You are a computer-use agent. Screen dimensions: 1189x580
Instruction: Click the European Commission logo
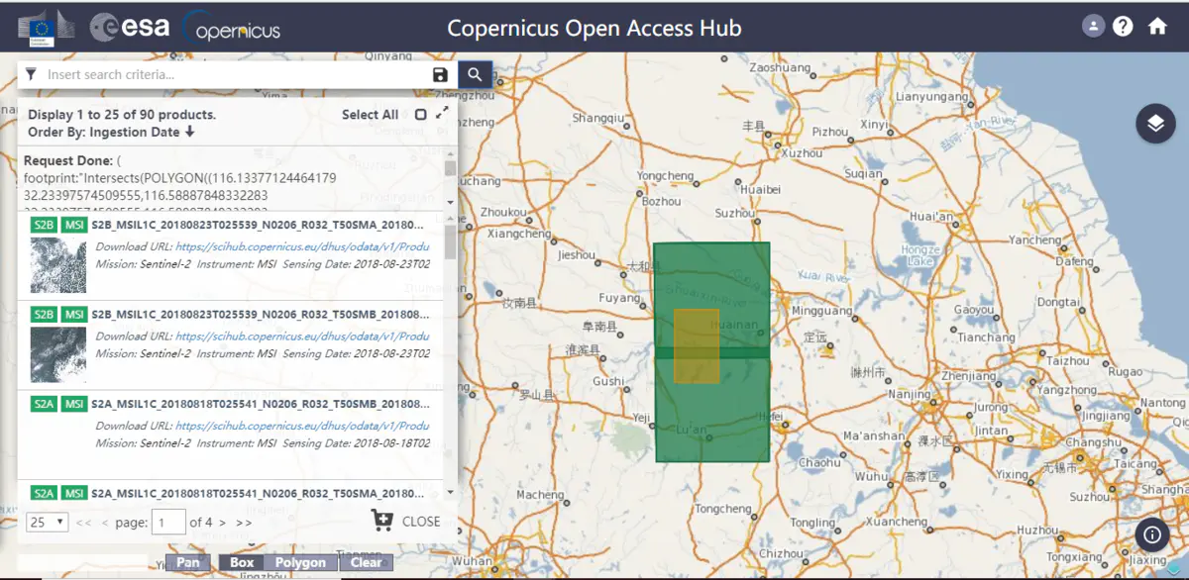(46, 28)
